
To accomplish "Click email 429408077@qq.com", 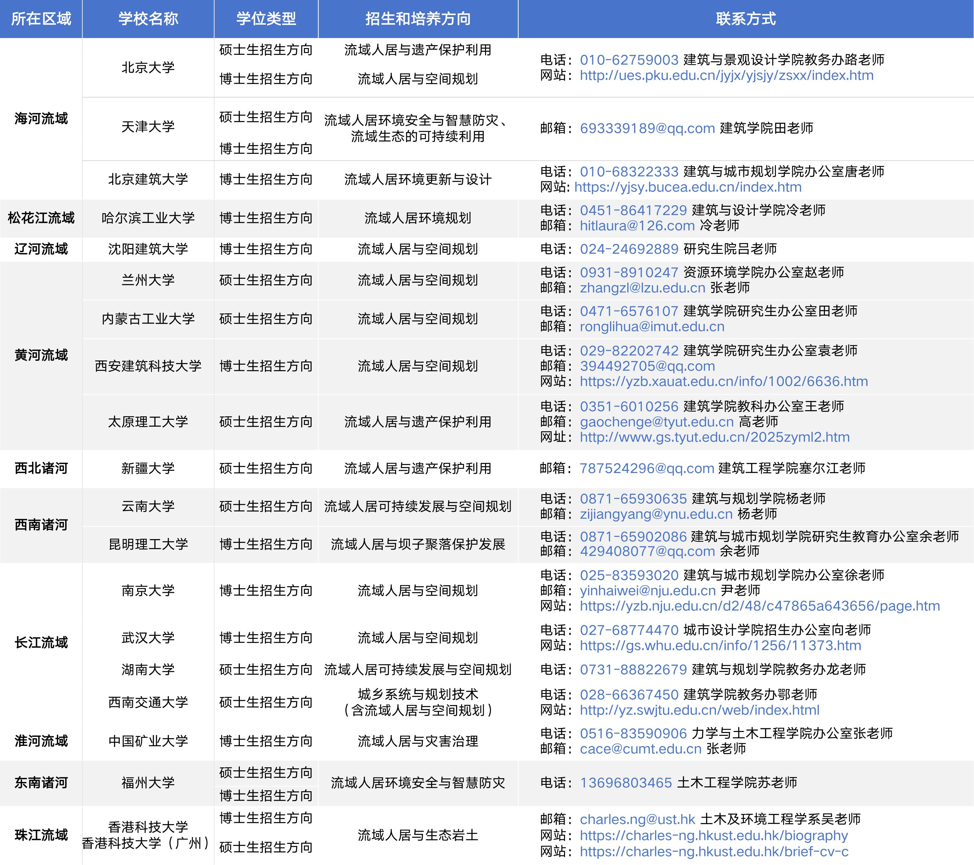I will (647, 551).
